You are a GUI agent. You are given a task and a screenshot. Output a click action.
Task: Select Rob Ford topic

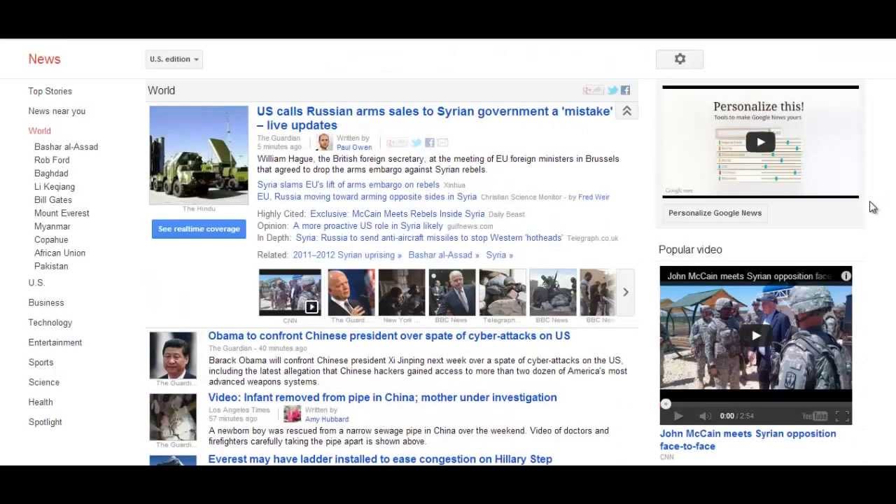coord(52,160)
